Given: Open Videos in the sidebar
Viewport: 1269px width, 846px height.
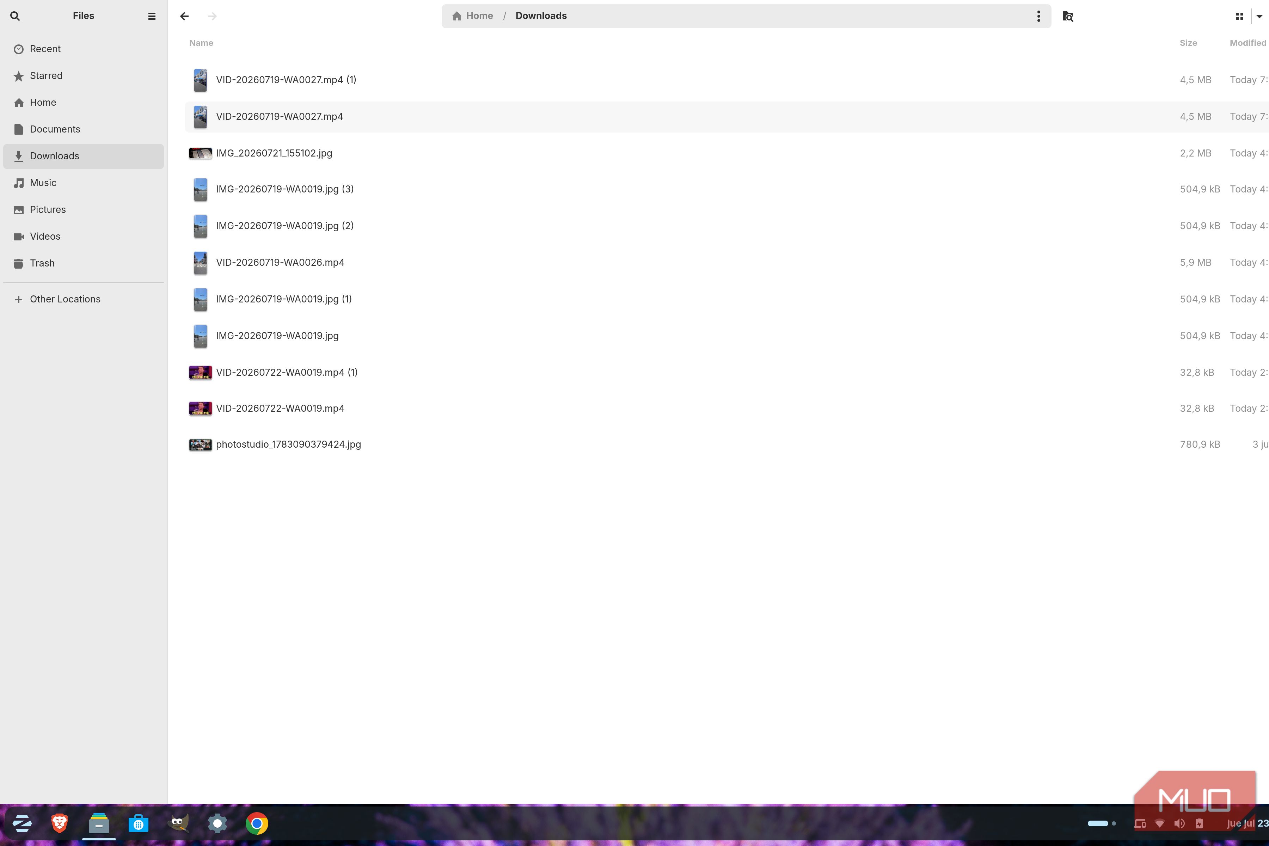Looking at the screenshot, I should 84,236.
